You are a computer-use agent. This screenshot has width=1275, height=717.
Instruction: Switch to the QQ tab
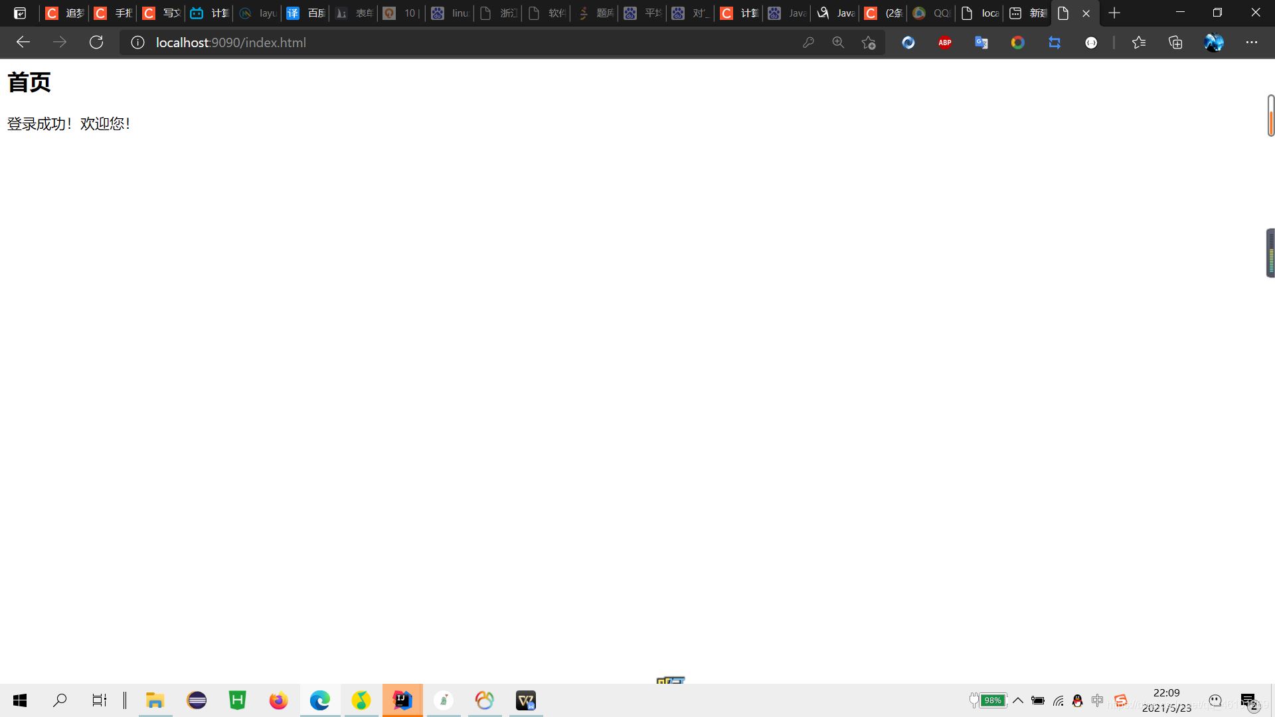coord(932,13)
